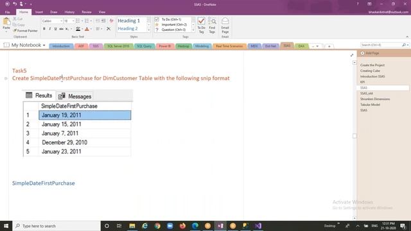
Task: Open the Creating Cube page
Action: pos(370,71)
